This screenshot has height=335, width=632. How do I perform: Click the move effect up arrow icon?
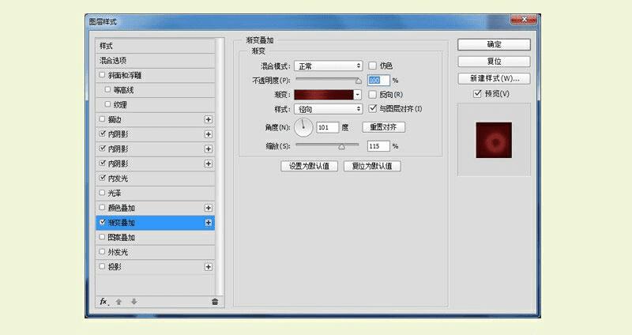pos(118,302)
